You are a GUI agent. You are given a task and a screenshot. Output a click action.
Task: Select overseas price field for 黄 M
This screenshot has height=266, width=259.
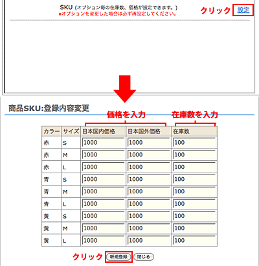(x=149, y=228)
